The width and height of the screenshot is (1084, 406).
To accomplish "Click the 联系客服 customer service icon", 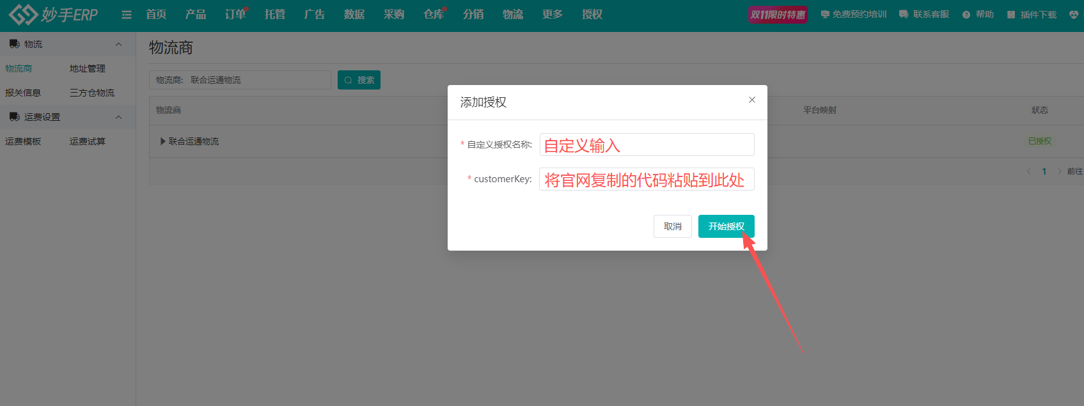I will pyautogui.click(x=904, y=14).
